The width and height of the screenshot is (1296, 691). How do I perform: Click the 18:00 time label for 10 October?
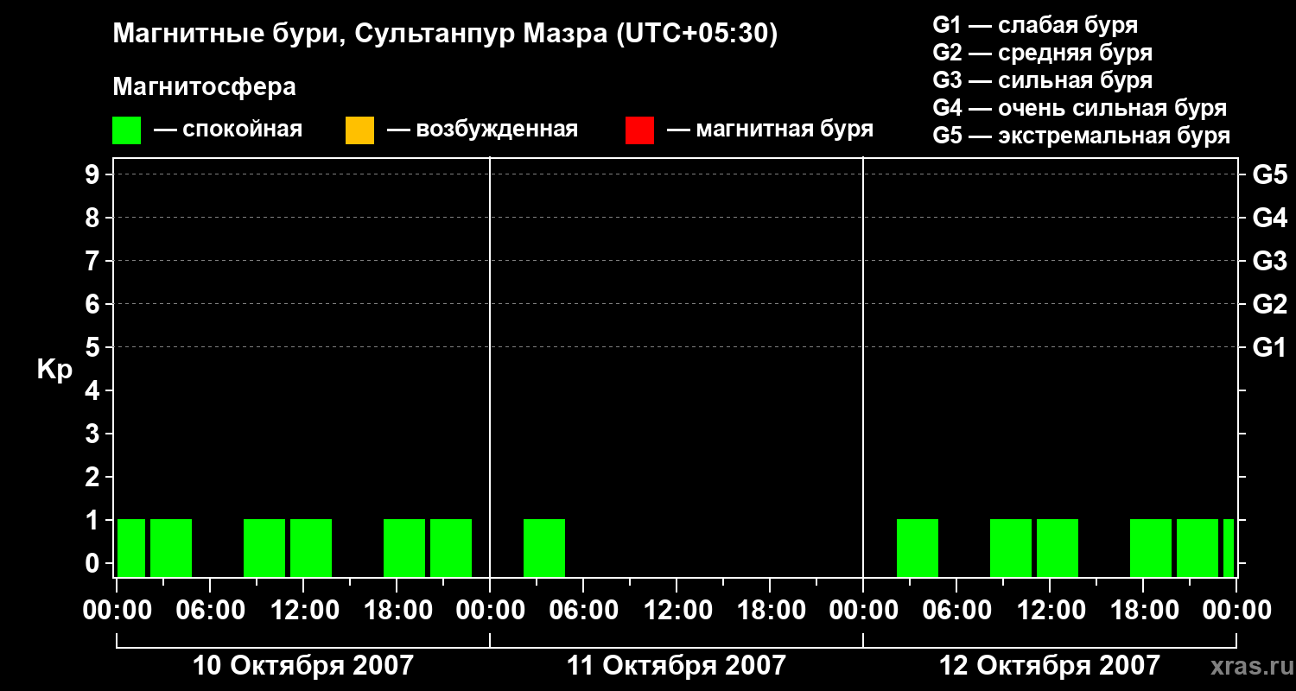[x=397, y=611]
